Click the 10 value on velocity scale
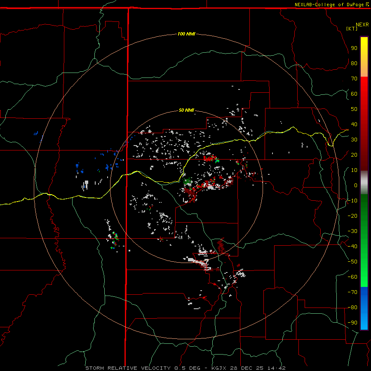371x371 pixels. click(x=354, y=170)
